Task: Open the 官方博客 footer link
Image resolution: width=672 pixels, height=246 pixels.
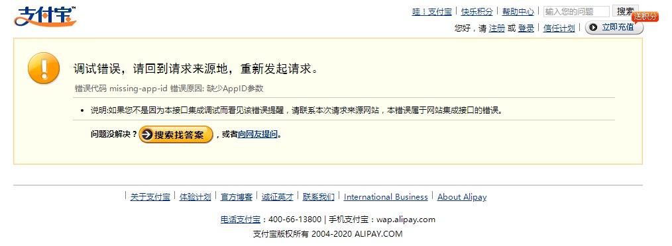Action: (x=236, y=197)
